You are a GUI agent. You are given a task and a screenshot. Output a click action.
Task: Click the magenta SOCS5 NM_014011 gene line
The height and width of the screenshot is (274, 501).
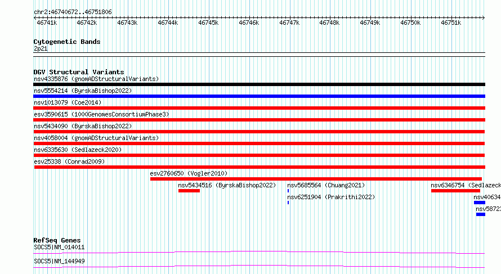tap(259, 253)
